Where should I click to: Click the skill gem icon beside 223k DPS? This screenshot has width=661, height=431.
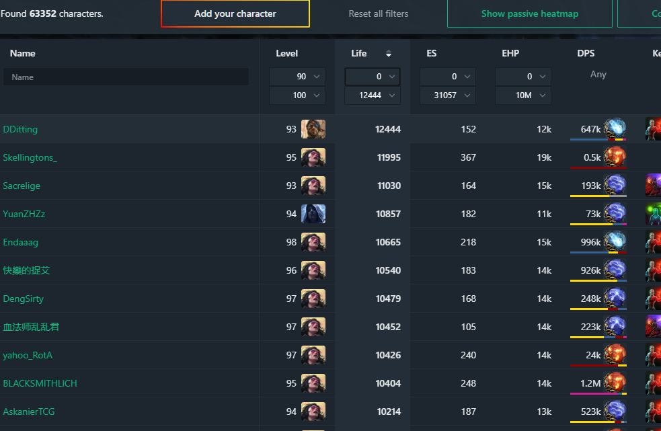click(x=615, y=325)
